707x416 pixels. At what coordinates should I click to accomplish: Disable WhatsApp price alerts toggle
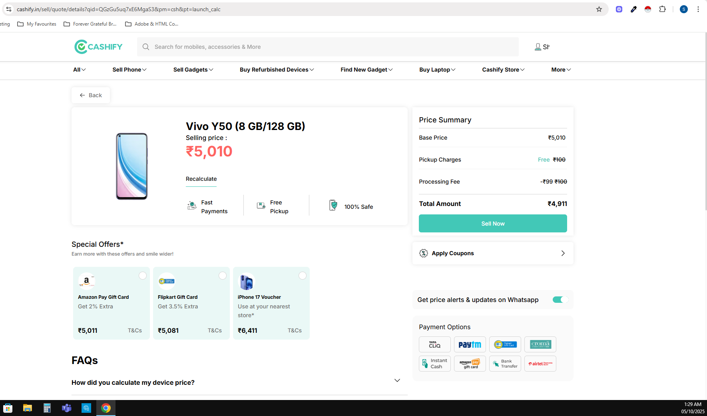[560, 300]
